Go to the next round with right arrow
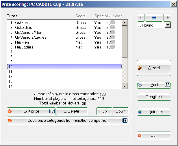The height and width of the screenshot is (146, 178). point(167,18)
